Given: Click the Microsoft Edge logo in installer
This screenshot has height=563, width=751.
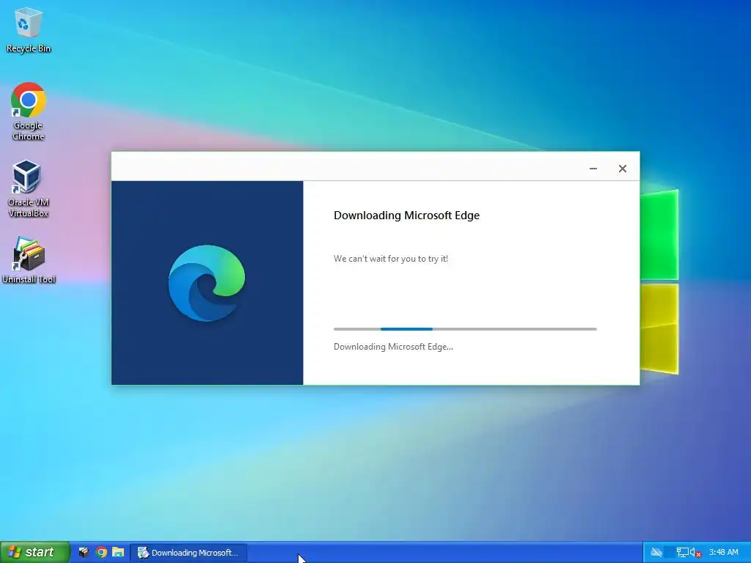Looking at the screenshot, I should click(x=207, y=282).
